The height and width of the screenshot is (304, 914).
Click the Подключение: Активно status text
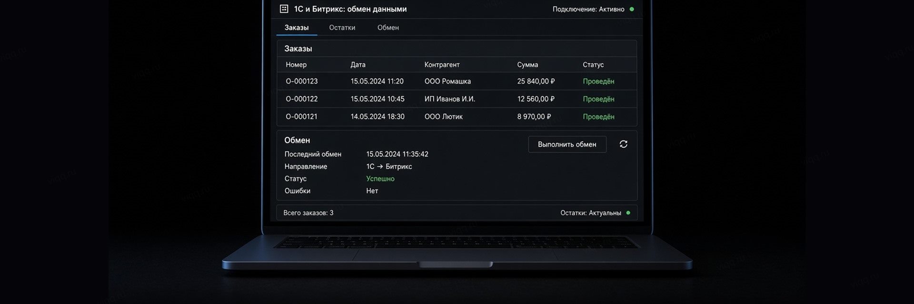click(588, 9)
